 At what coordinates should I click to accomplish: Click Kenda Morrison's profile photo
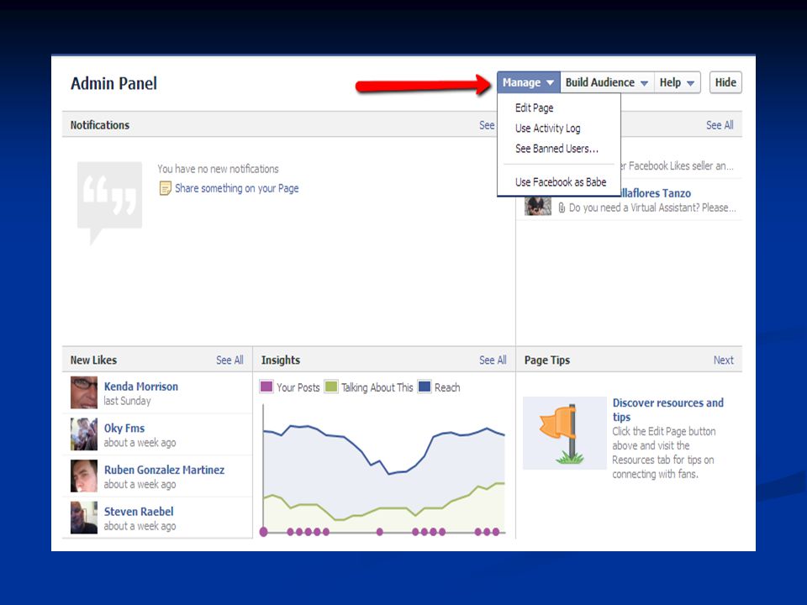click(x=84, y=392)
